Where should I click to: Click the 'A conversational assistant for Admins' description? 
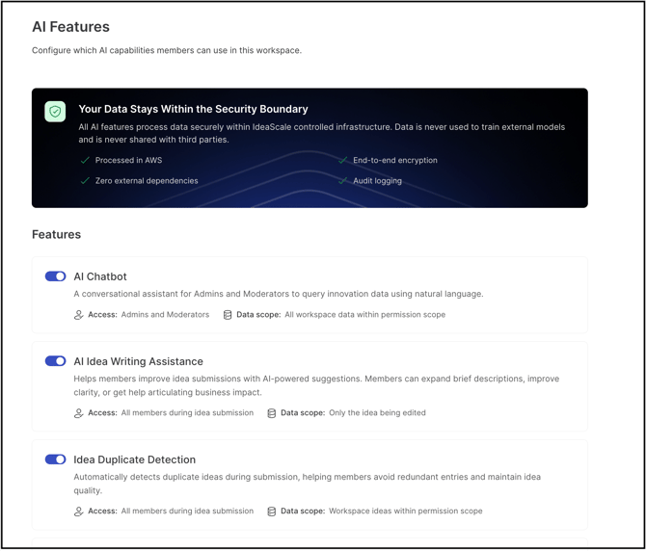tap(279, 294)
